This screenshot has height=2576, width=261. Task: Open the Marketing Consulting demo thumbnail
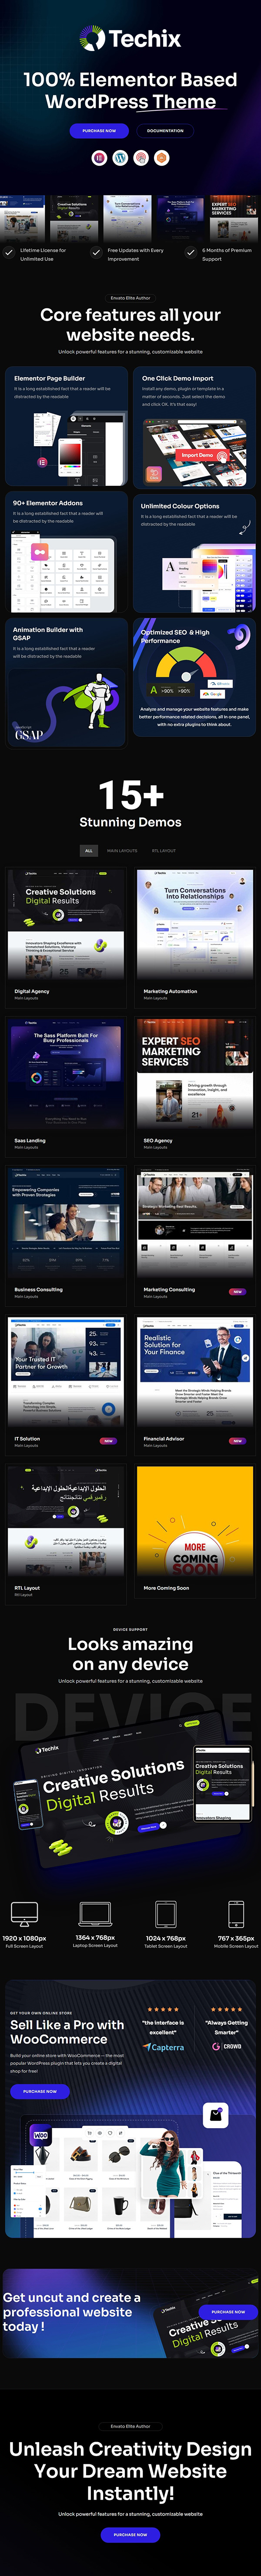(x=195, y=1222)
